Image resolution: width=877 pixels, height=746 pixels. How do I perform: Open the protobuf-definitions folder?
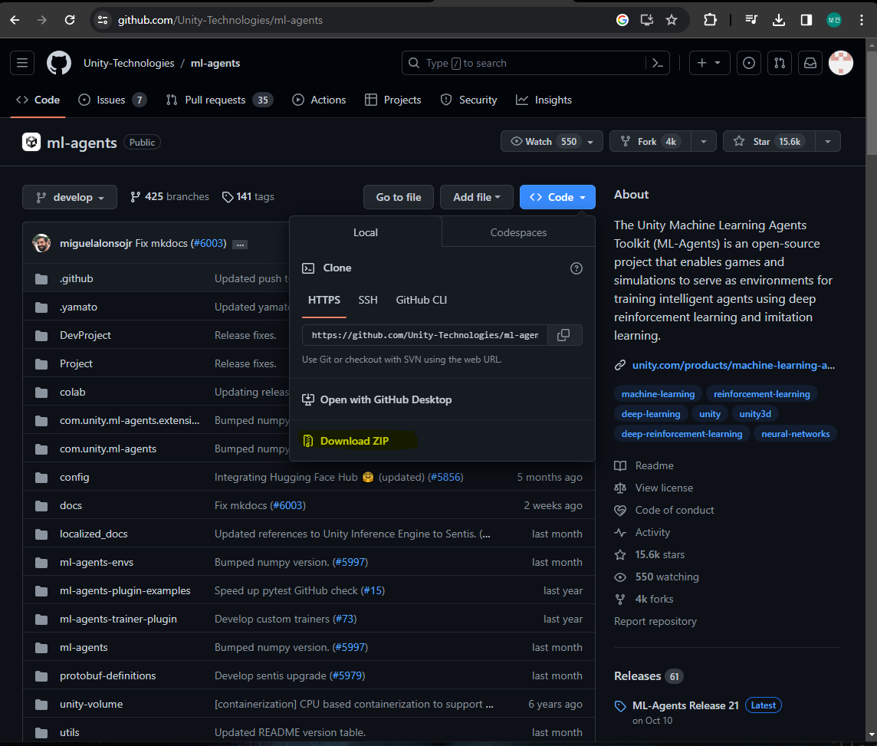[108, 675]
